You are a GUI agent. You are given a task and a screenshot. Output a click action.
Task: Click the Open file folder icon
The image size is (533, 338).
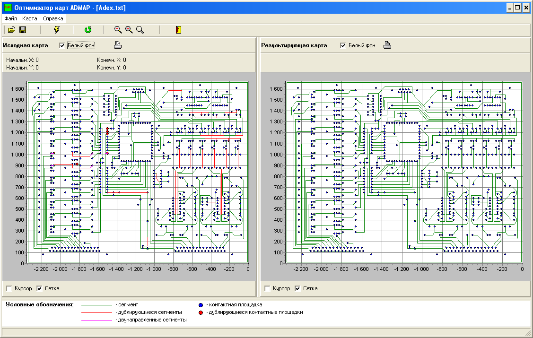(11, 30)
